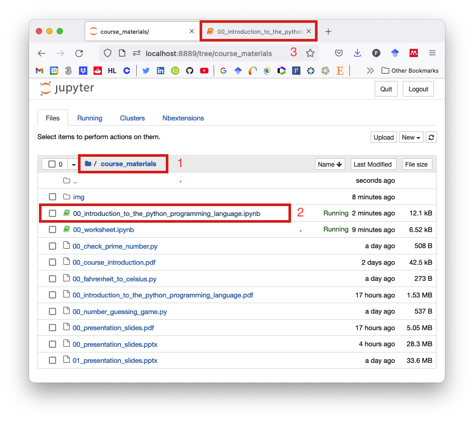Open GitHub bookmark icon
The height and width of the screenshot is (421, 474).
190,71
